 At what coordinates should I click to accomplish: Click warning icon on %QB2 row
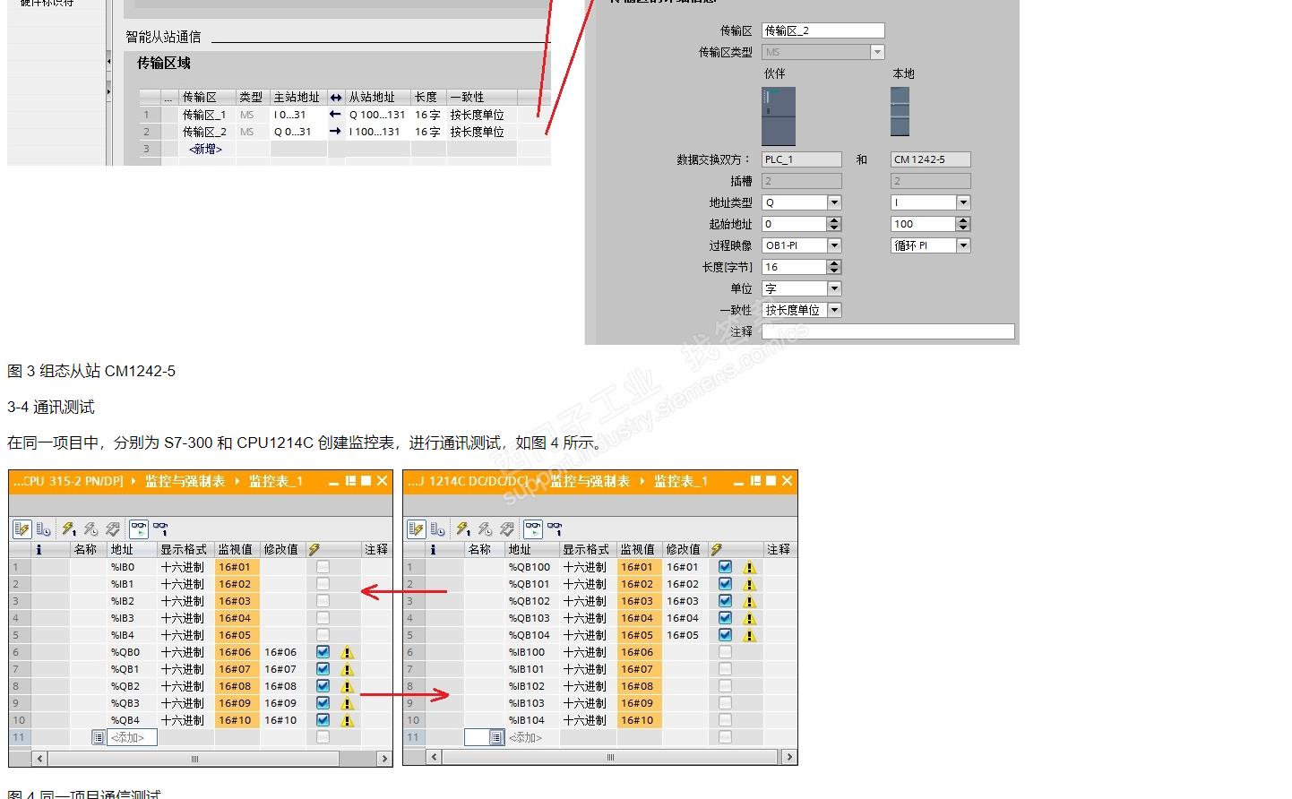[347, 687]
